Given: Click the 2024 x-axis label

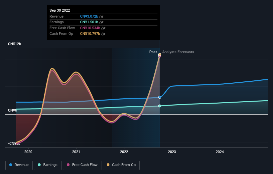Looking at the screenshot, I should (x=219, y=152).
